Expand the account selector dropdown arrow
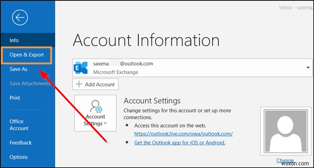 pos(308,67)
